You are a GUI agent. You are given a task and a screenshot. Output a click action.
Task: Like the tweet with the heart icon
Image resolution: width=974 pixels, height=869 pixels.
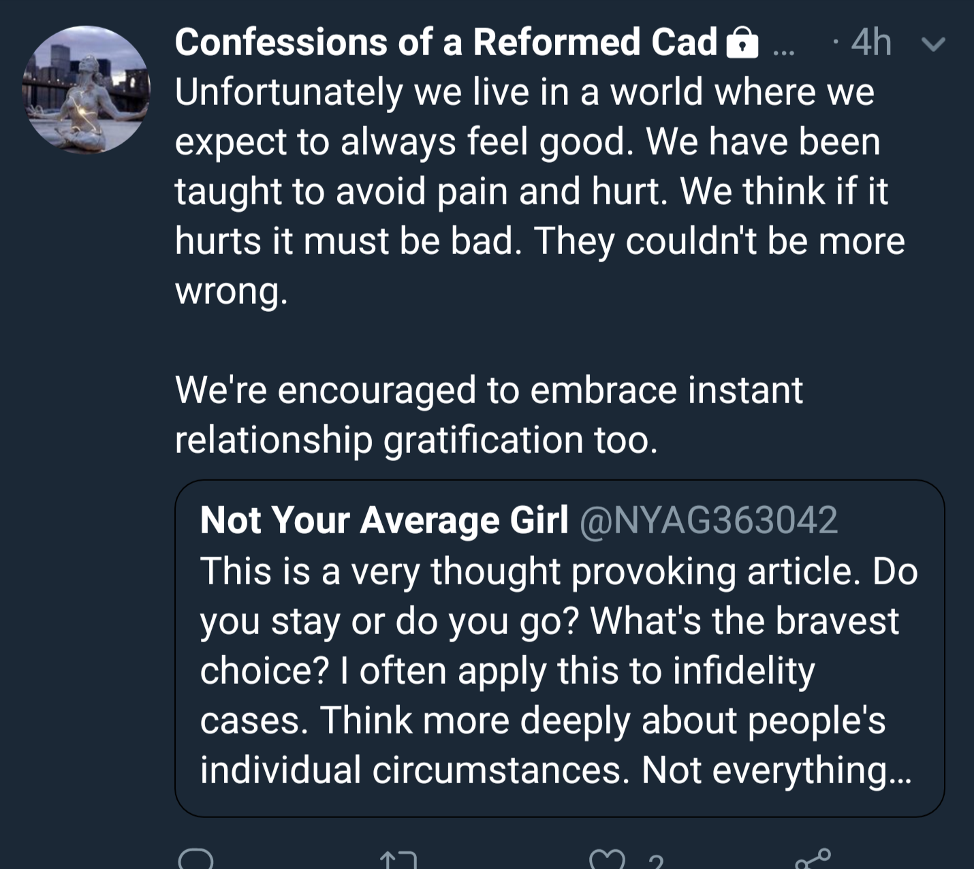click(x=607, y=860)
